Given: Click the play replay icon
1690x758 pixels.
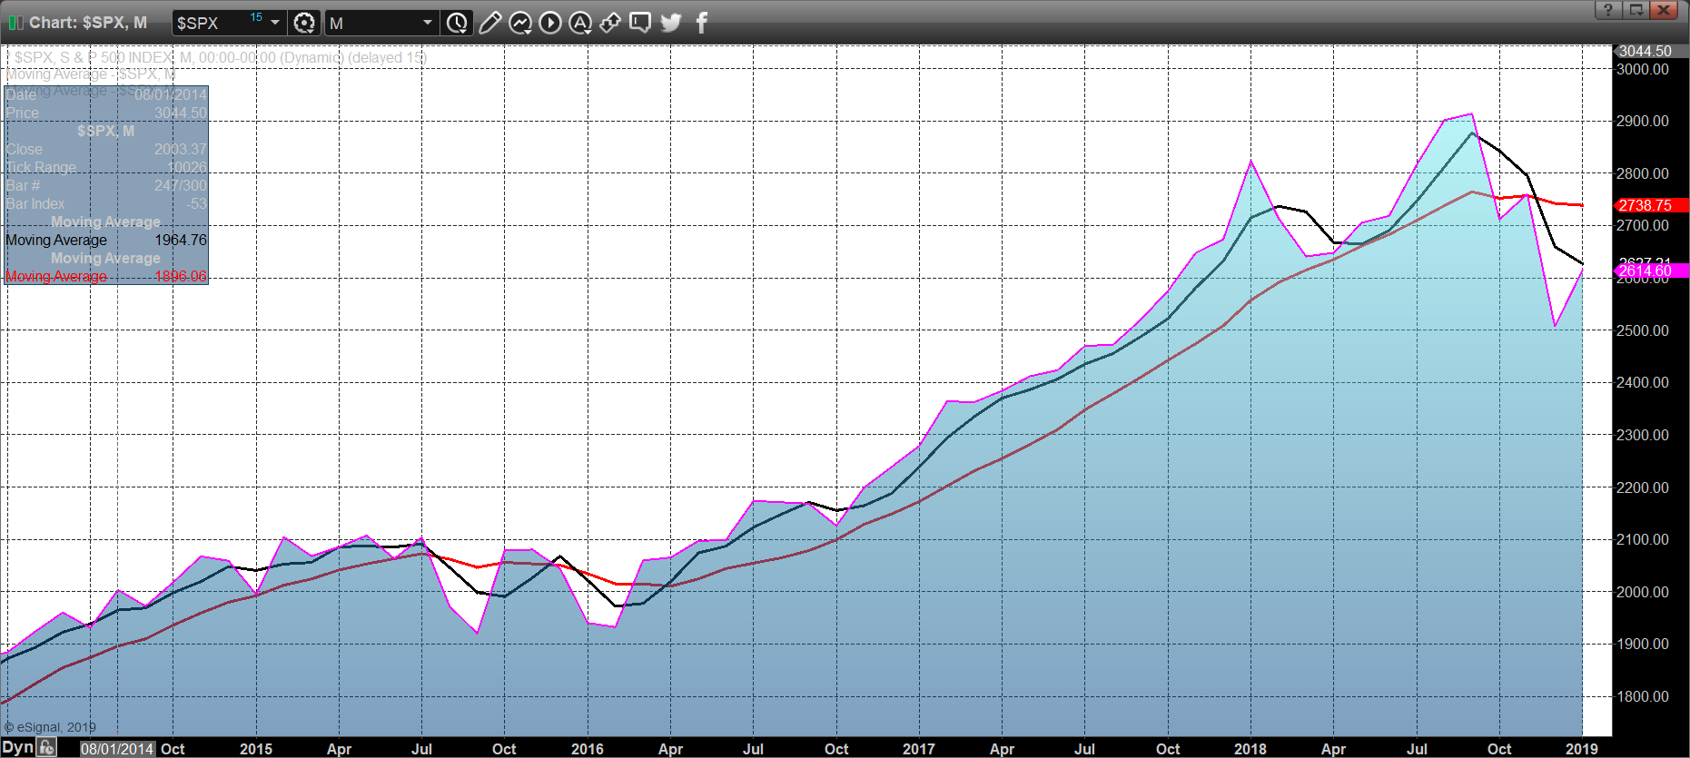Looking at the screenshot, I should (550, 23).
